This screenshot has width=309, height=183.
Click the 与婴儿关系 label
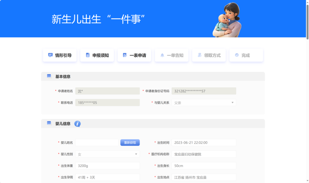[x=162, y=103]
